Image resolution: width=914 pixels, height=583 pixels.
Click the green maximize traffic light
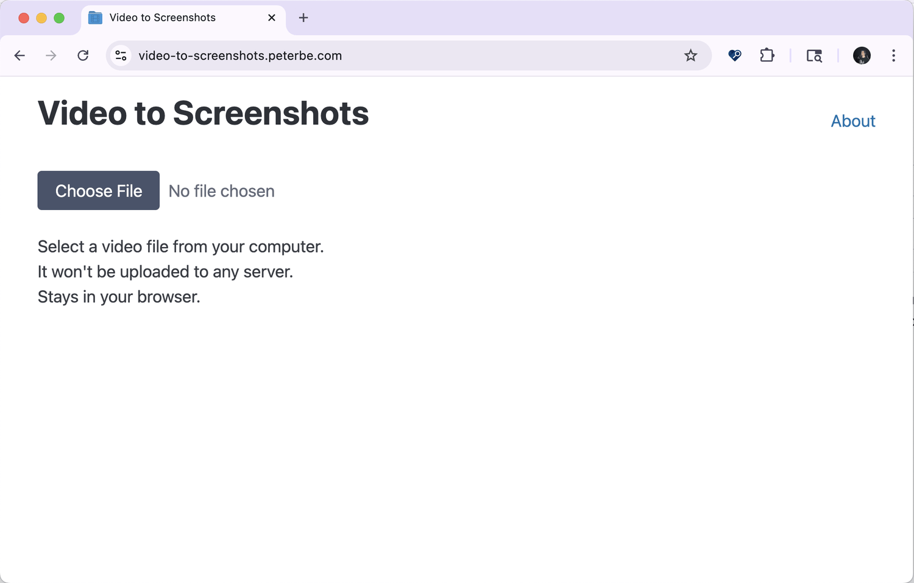click(x=58, y=18)
